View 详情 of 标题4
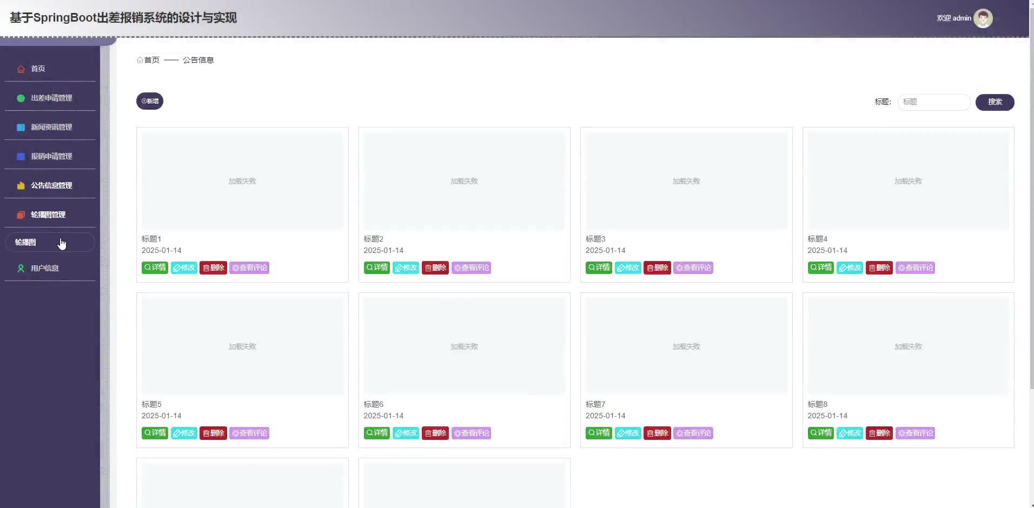The width and height of the screenshot is (1034, 508). (x=821, y=268)
